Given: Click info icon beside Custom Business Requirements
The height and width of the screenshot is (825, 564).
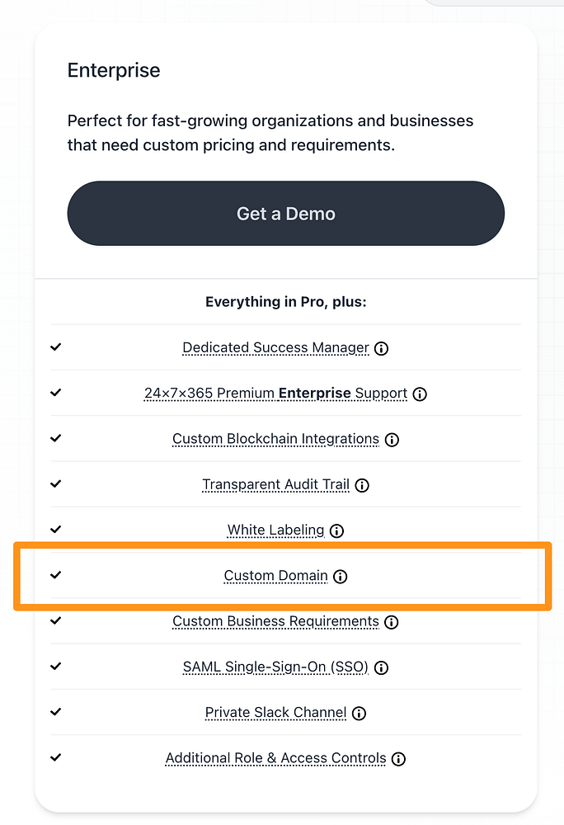Looking at the screenshot, I should 392,622.
